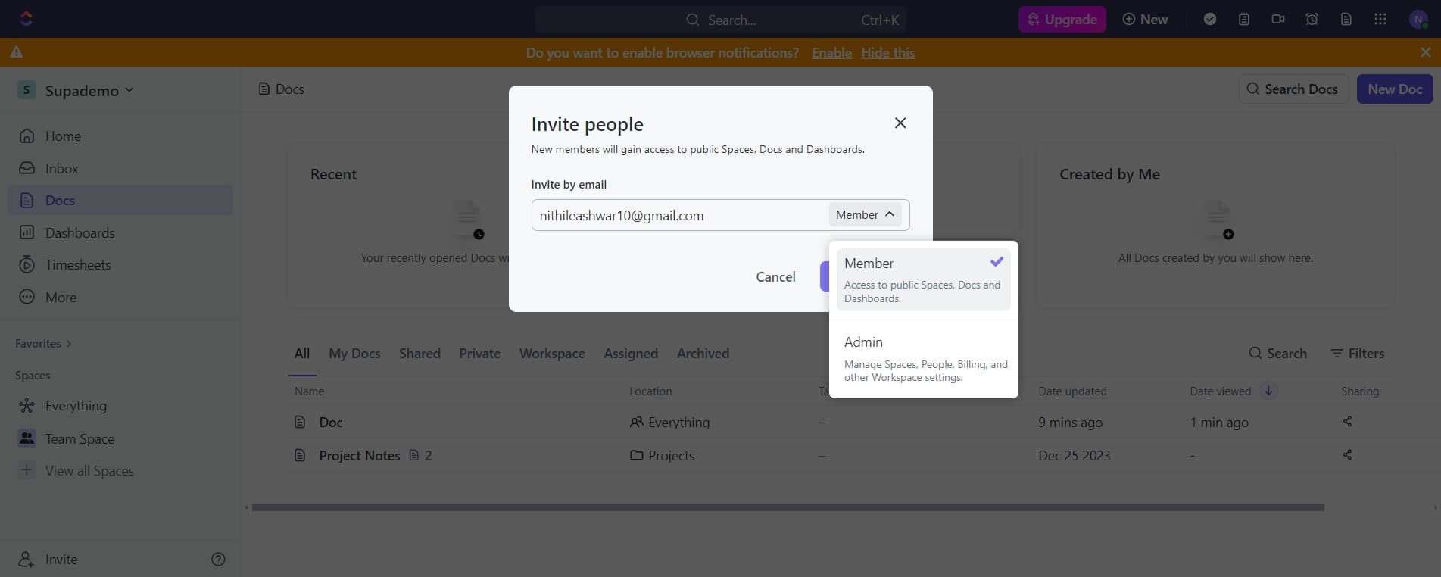Open the apps grid icon

[x=1380, y=19]
